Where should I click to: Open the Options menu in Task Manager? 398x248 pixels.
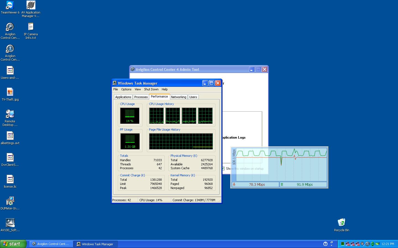(x=126, y=89)
